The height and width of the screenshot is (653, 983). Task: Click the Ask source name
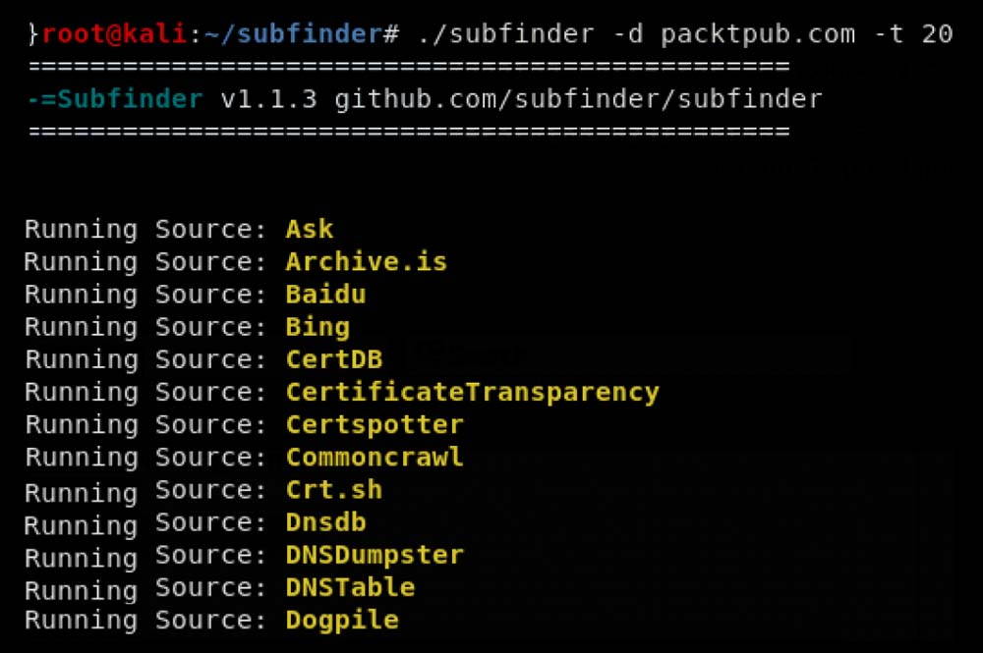(310, 230)
